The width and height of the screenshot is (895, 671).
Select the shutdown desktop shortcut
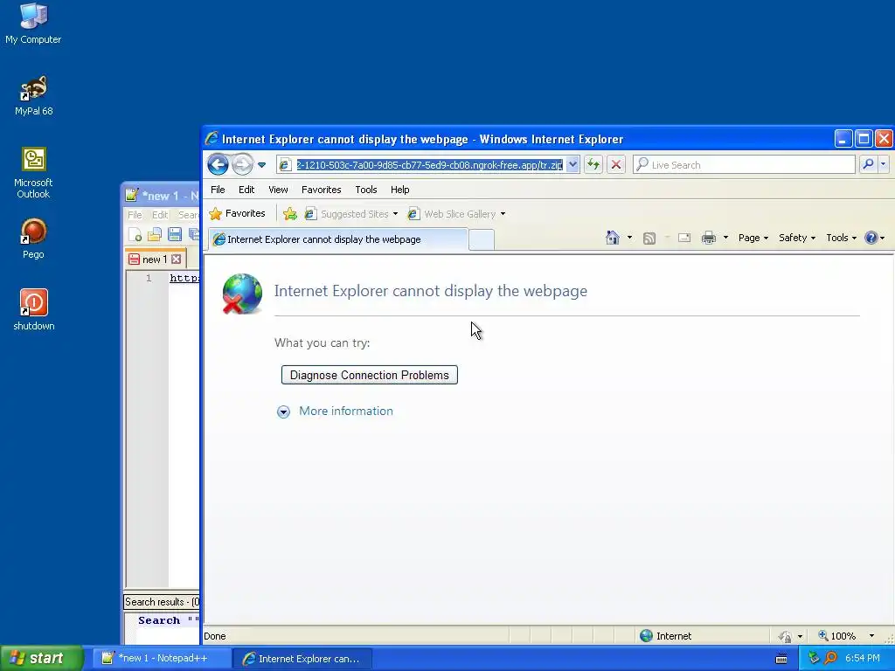click(34, 310)
